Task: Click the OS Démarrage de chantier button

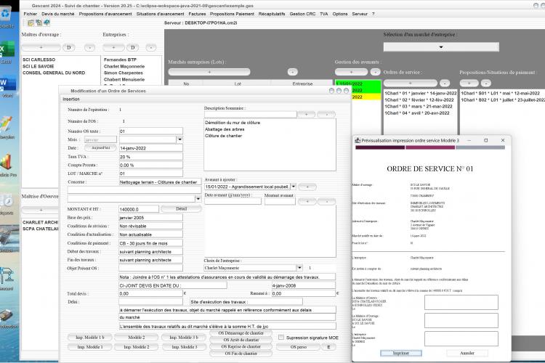Action: coord(241,333)
